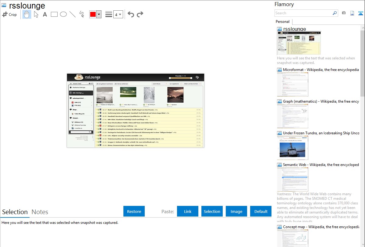The image size is (365, 247).
Task: Open the Notes tab
Action: tap(40, 212)
